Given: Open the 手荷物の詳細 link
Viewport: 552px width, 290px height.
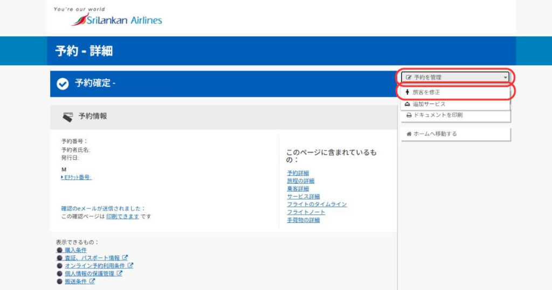Looking at the screenshot, I should 303,220.
